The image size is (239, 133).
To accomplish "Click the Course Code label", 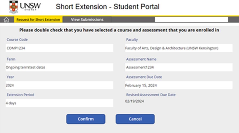I will pos(17,40).
